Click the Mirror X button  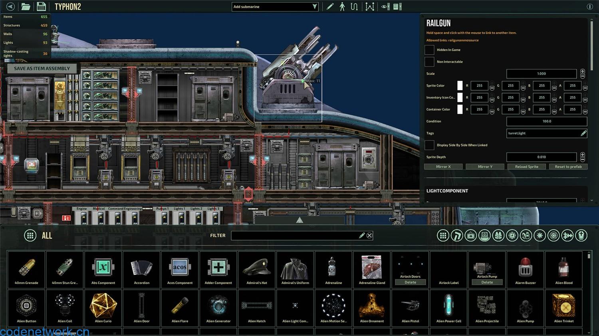point(443,167)
